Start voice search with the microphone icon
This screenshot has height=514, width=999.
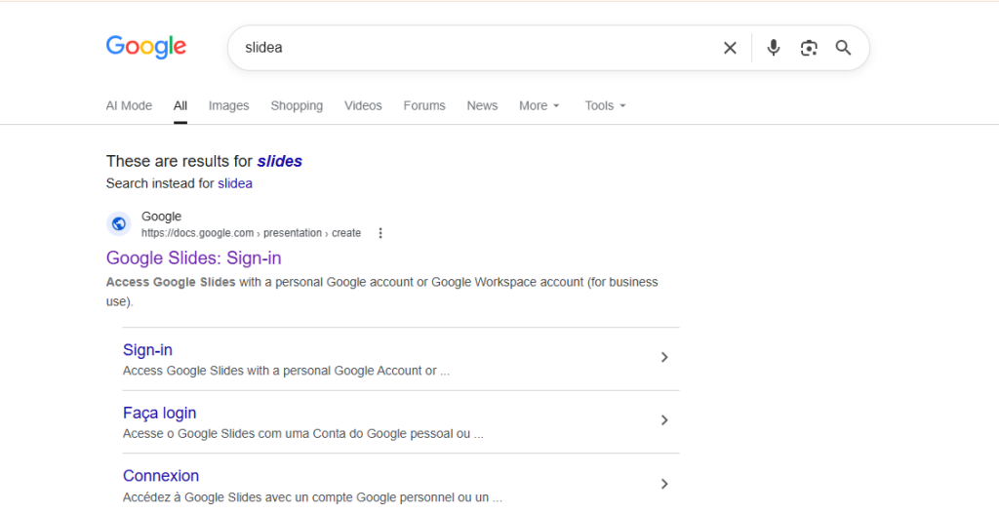pos(774,48)
